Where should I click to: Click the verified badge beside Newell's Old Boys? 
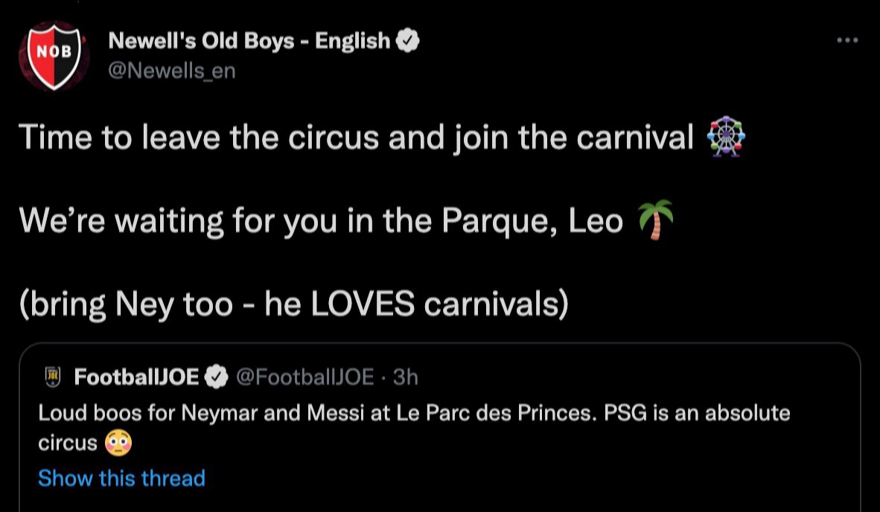[x=408, y=41]
